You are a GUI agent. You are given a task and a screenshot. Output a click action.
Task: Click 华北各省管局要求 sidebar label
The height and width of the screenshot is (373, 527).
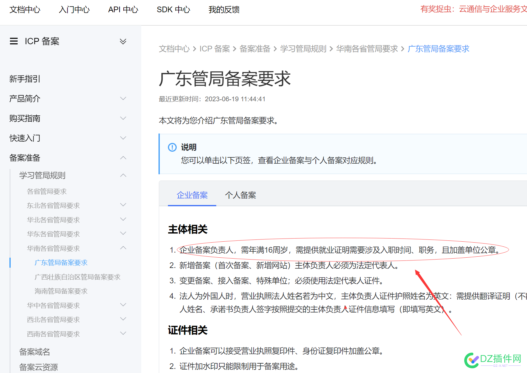[53, 220]
